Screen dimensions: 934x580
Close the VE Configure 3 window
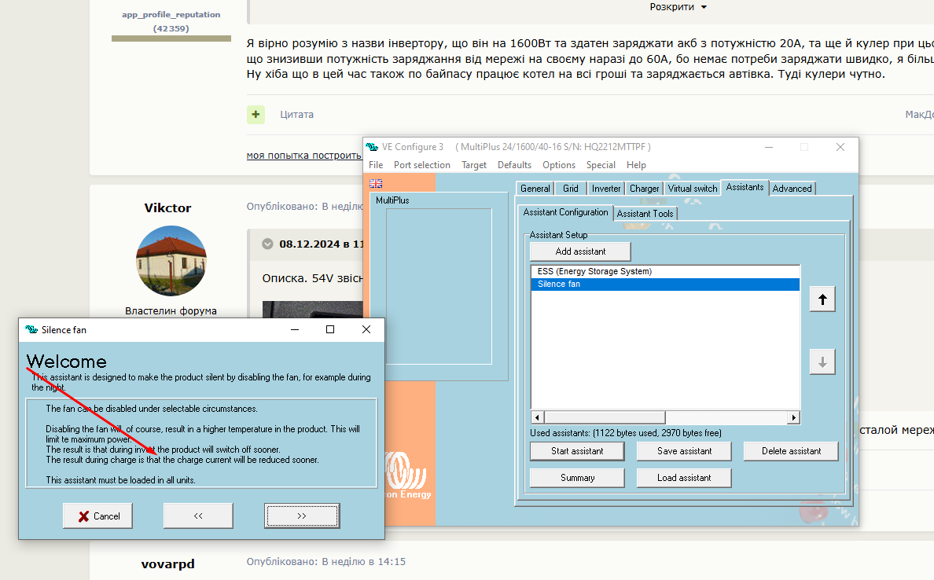pyautogui.click(x=840, y=147)
